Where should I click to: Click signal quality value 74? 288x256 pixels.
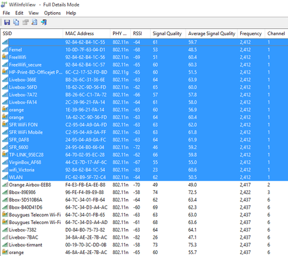coord(155,192)
